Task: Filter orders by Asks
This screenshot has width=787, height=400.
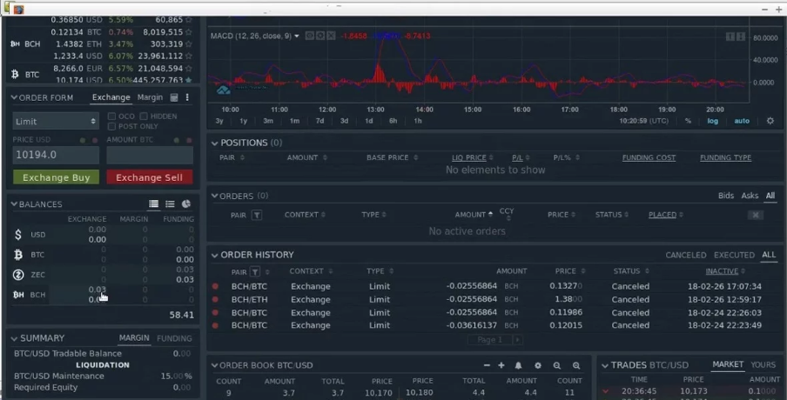Action: [x=750, y=196]
